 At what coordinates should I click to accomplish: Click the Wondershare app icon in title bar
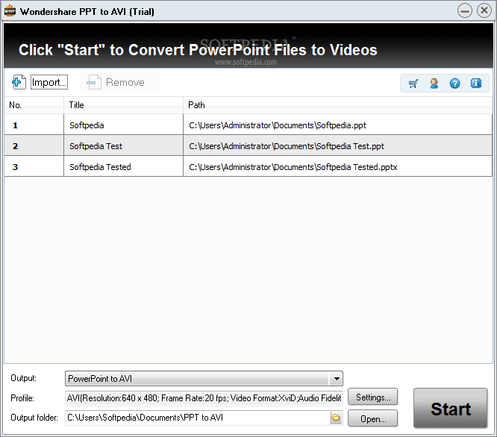coord(10,11)
